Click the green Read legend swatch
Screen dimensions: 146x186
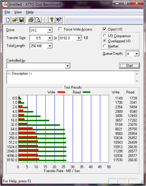tap(86, 92)
